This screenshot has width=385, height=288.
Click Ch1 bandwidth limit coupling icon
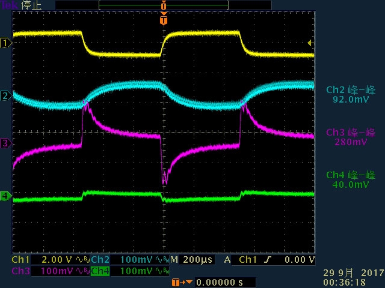coord(83,260)
